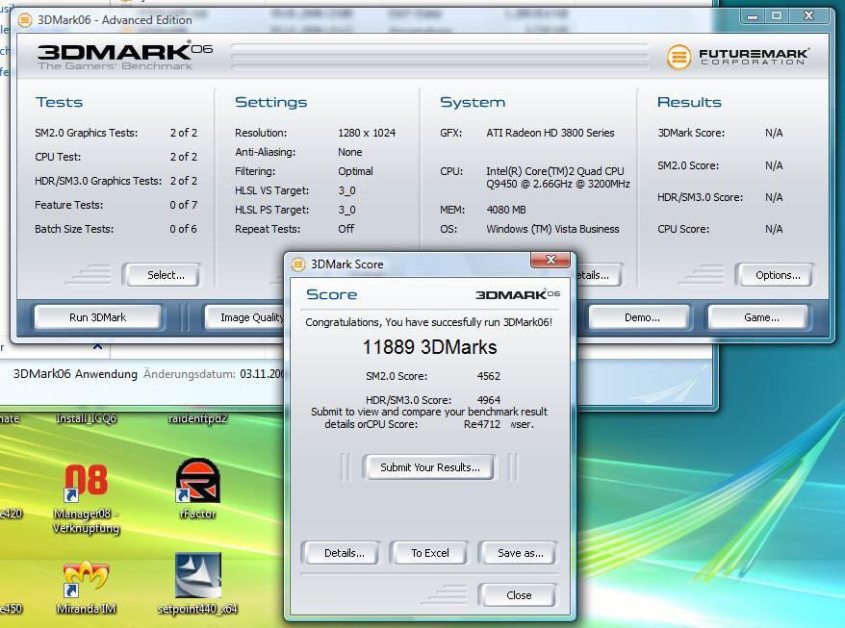Click the Anti-Aliasing None value
This screenshot has width=845, height=628.
[x=349, y=152]
